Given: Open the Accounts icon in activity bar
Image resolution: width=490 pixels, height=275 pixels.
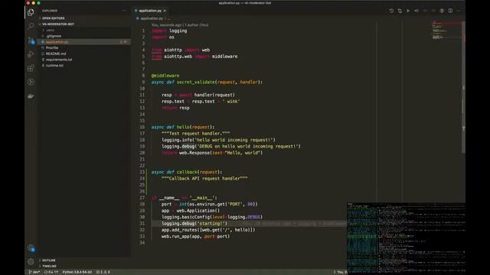Looking at the screenshot, I should pos(31,248).
